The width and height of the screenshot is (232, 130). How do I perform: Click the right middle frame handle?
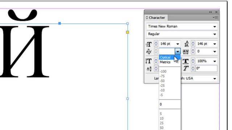tap(128, 99)
